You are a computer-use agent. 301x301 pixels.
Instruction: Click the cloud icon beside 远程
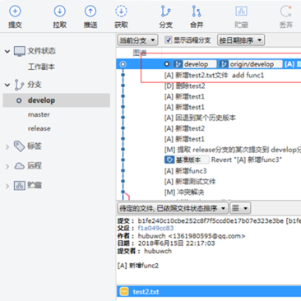[20, 165]
